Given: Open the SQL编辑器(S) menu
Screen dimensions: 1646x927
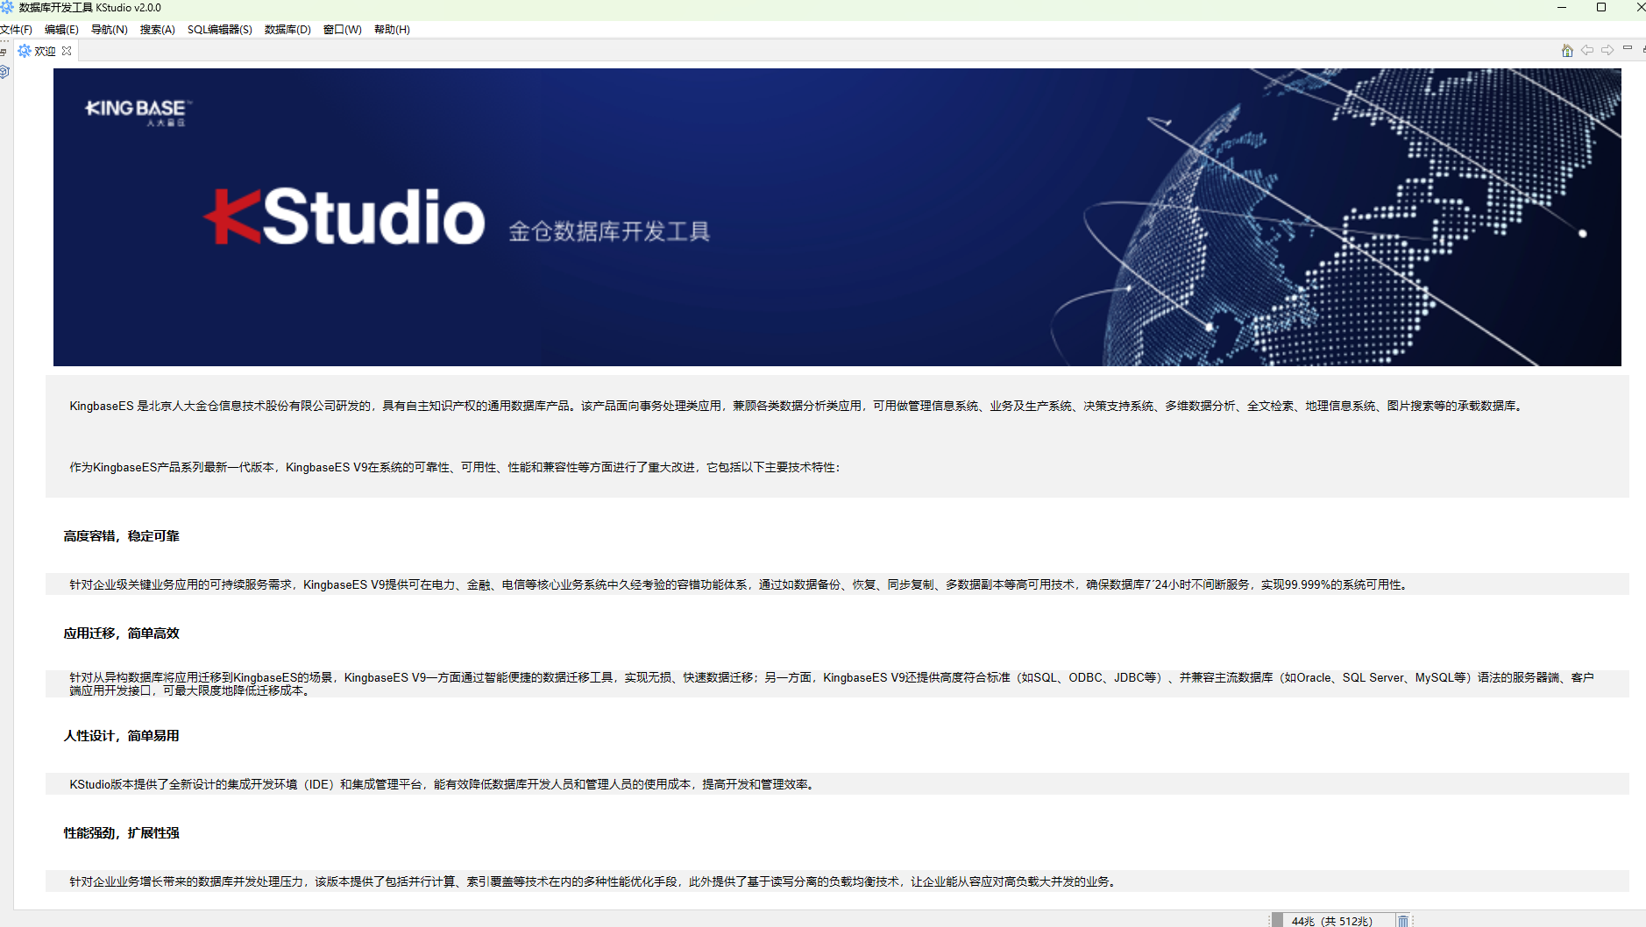Looking at the screenshot, I should pos(220,30).
